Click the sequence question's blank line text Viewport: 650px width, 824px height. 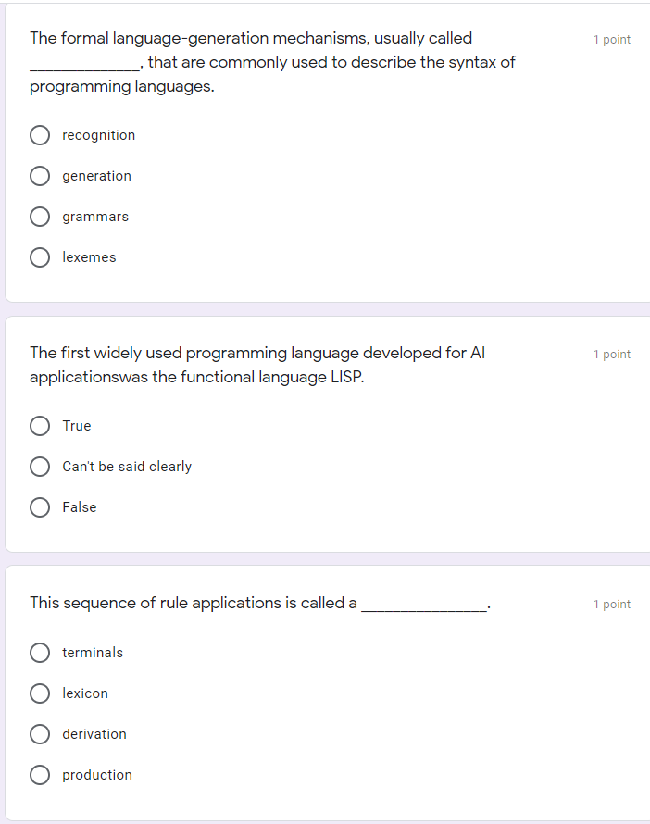[426, 603]
